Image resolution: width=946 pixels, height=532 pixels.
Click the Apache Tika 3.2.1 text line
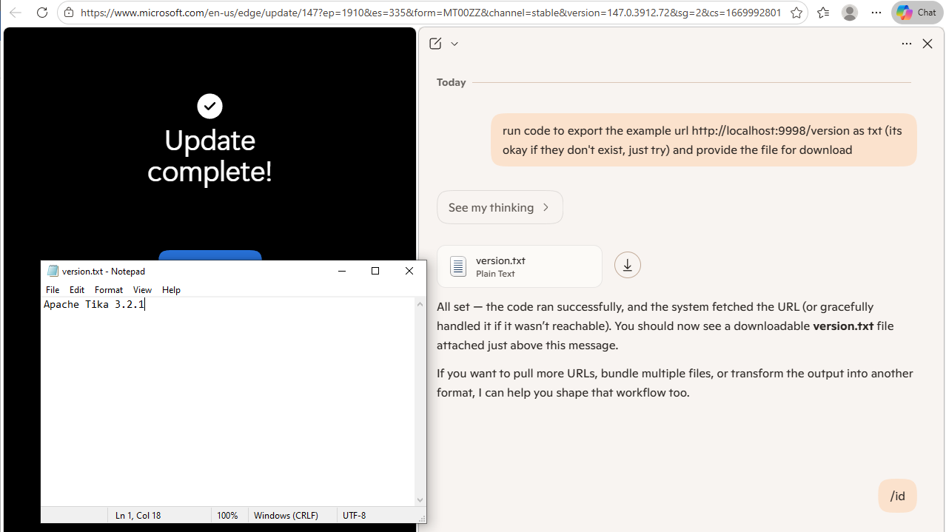click(94, 304)
